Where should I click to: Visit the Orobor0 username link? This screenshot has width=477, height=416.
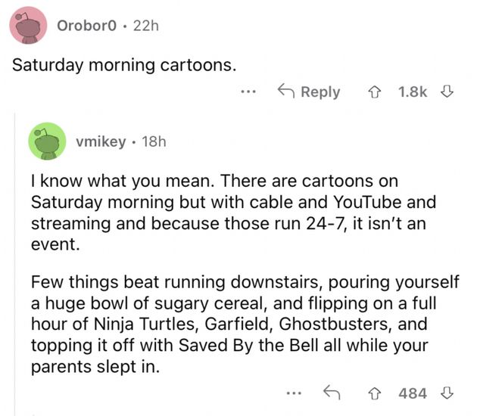87,26
